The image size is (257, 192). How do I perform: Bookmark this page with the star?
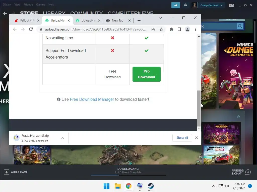[161, 29]
